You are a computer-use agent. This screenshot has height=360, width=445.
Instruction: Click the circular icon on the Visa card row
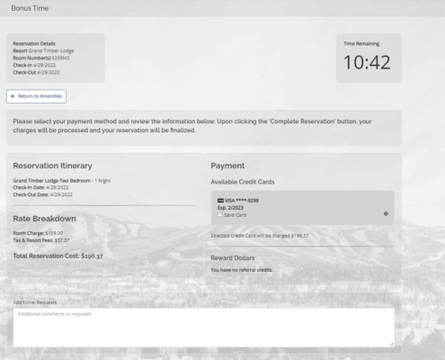386,213
